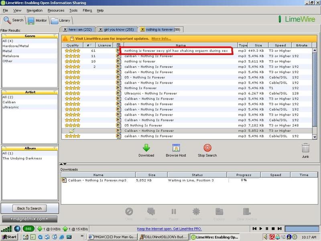Screen dimensions: 321x241
Task: Skip to next track in media player
Action: click(280, 229)
